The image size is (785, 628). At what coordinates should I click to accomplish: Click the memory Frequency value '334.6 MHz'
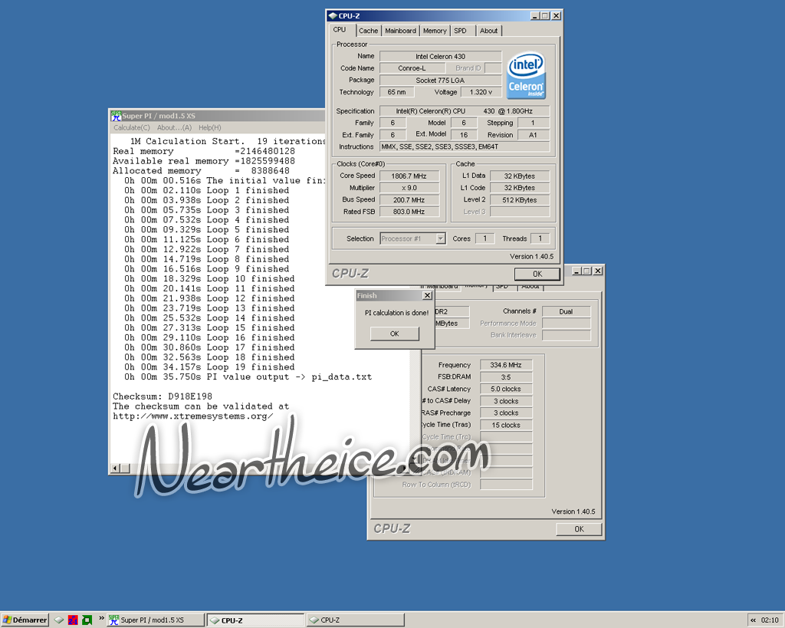click(506, 365)
